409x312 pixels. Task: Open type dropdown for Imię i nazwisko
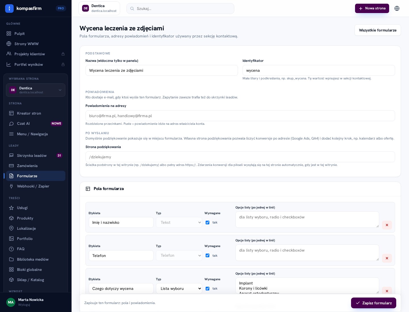(x=179, y=222)
